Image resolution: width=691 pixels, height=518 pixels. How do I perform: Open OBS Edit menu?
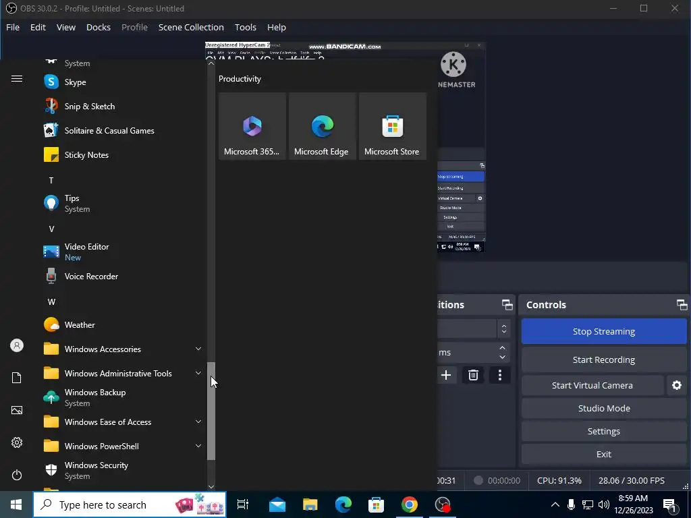pyautogui.click(x=38, y=27)
